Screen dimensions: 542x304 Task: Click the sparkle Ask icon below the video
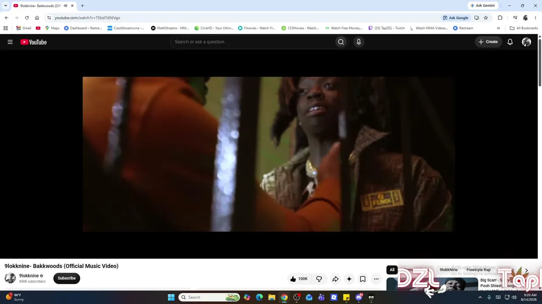349,279
